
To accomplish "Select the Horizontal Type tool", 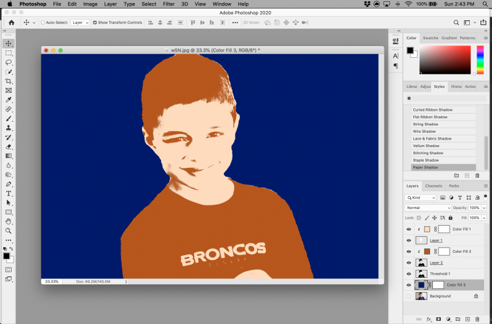I will (9, 194).
